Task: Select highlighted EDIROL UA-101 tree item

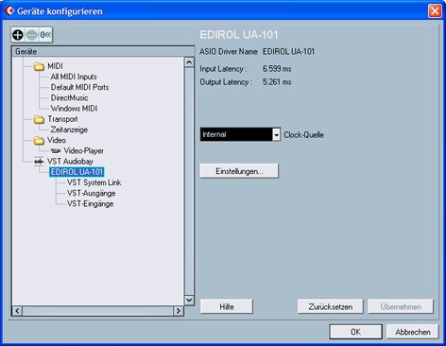Action: click(x=77, y=172)
